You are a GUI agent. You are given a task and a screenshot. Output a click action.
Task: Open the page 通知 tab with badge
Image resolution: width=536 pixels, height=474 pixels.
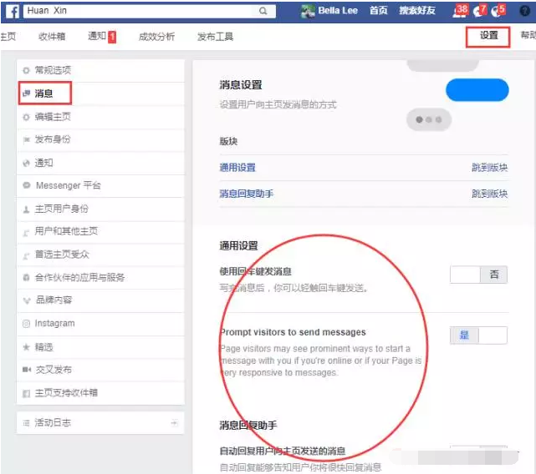click(102, 37)
